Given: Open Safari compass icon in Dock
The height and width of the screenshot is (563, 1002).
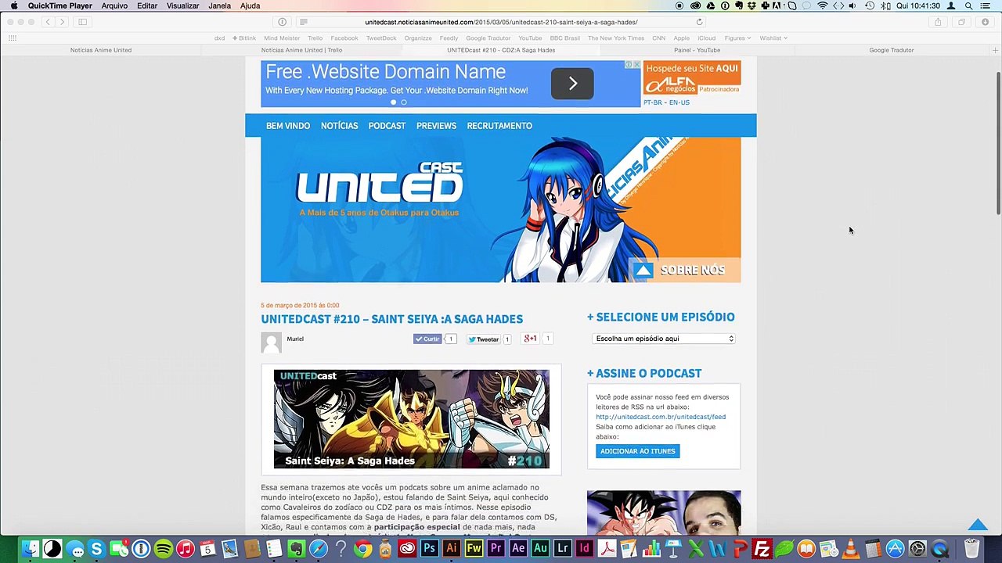Looking at the screenshot, I should (x=318, y=549).
